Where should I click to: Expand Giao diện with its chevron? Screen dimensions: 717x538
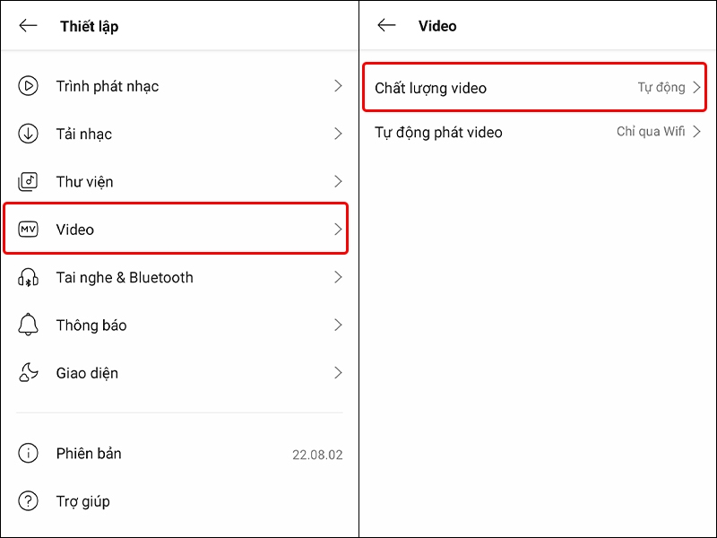pos(338,372)
